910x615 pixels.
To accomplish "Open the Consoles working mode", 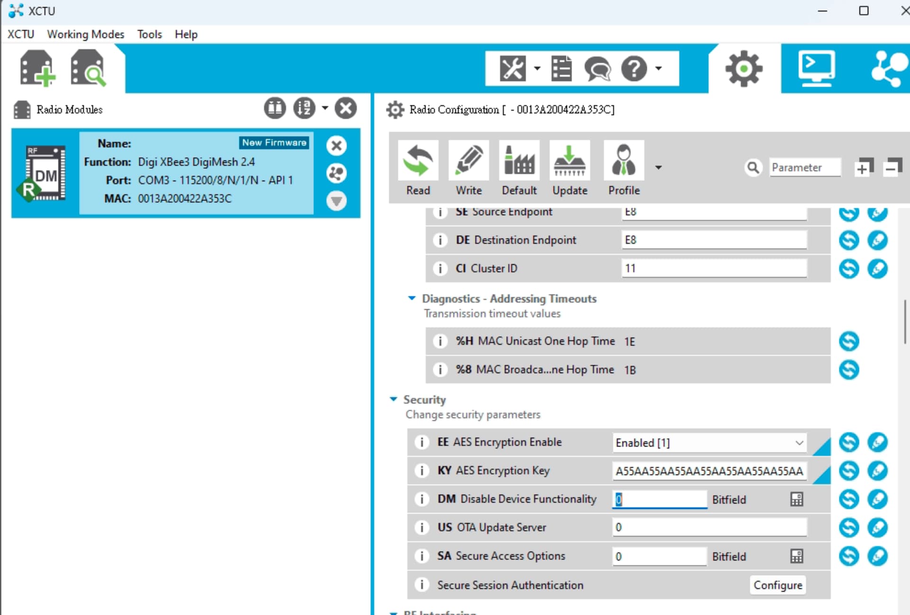I will click(816, 69).
